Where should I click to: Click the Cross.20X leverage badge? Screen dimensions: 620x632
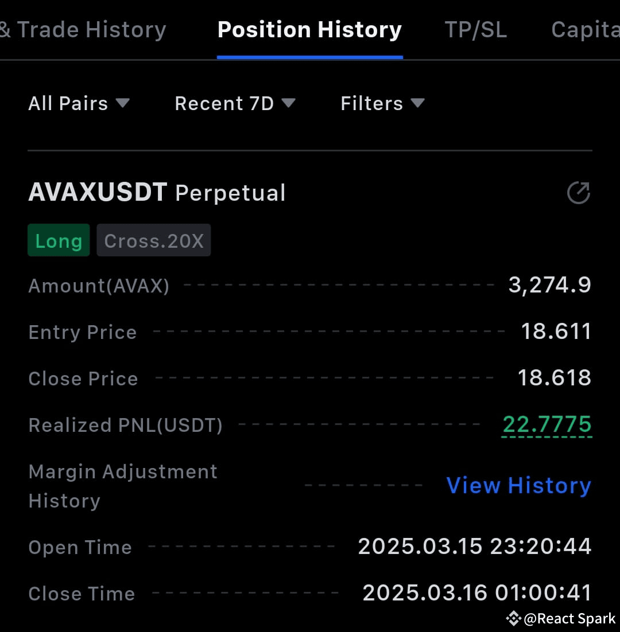pos(154,240)
